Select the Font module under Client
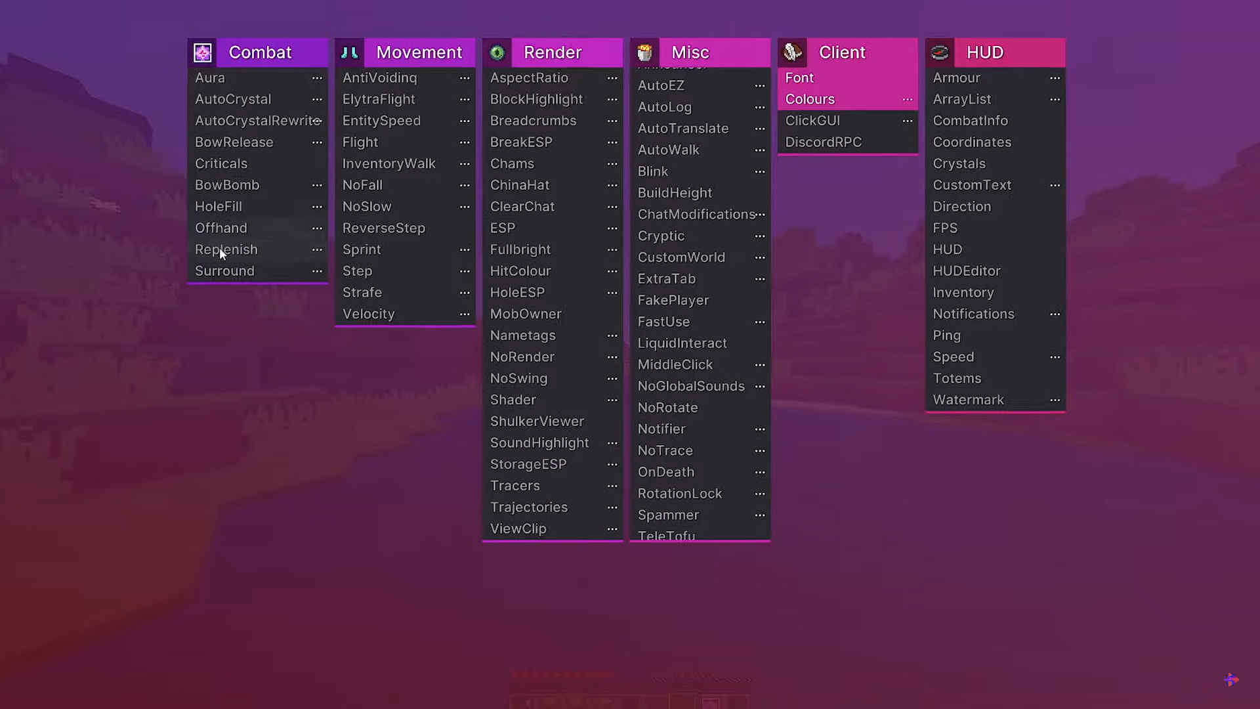The image size is (1260, 709). click(x=799, y=77)
